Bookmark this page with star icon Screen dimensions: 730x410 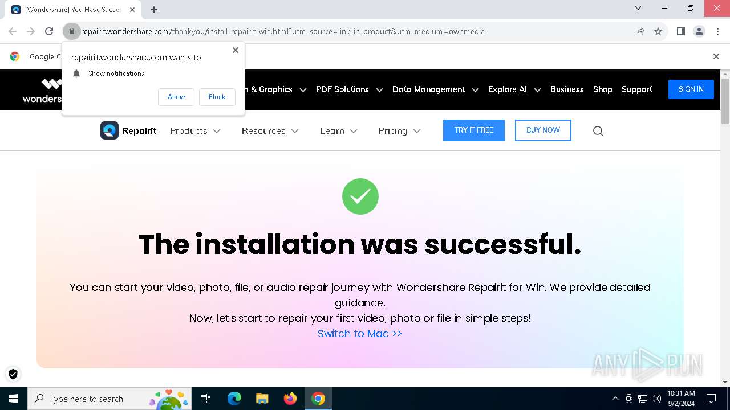[658, 32]
